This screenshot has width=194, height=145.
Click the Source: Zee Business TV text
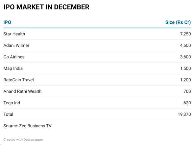coord(27,126)
